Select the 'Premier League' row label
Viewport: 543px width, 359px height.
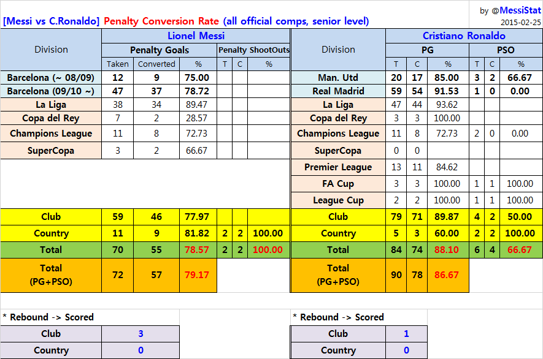click(338, 167)
